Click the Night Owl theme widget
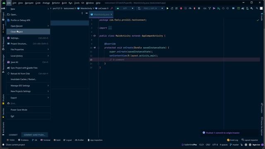The height and width of the screenshot is (149, 265). click(x=256, y=145)
